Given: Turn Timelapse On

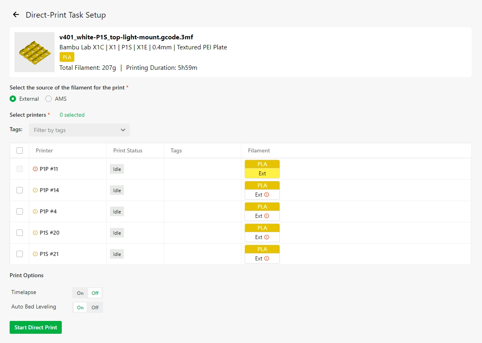Looking at the screenshot, I should (x=80, y=293).
